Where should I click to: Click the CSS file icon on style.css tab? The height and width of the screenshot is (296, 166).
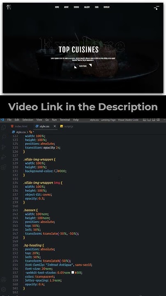[x=37, y=126]
